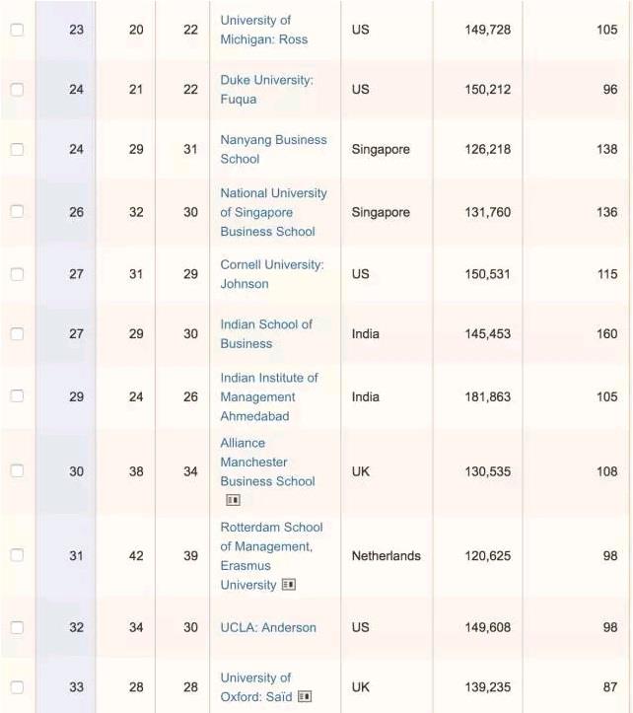Click the icon below Alliance Manchester Business School

233,500
